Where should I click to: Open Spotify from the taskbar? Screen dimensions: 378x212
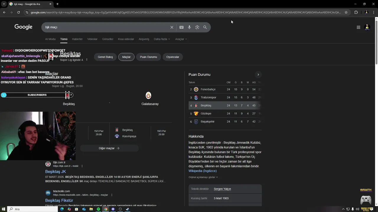pyautogui.click(x=98, y=209)
